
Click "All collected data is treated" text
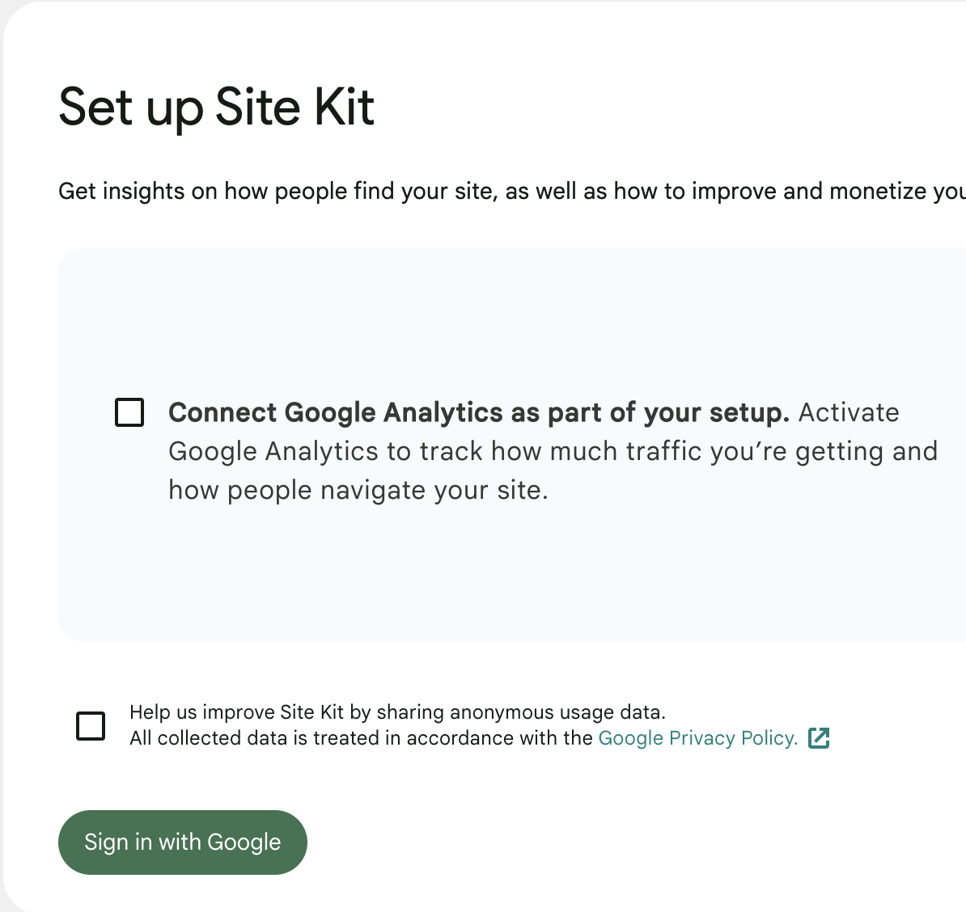[243, 738]
